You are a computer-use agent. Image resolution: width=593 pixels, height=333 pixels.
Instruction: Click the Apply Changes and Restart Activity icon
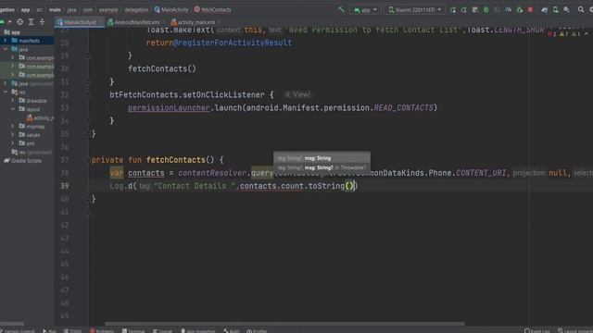click(463, 10)
